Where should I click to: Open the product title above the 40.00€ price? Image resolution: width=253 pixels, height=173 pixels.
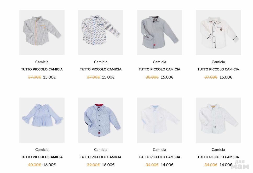pyautogui.click(x=42, y=157)
